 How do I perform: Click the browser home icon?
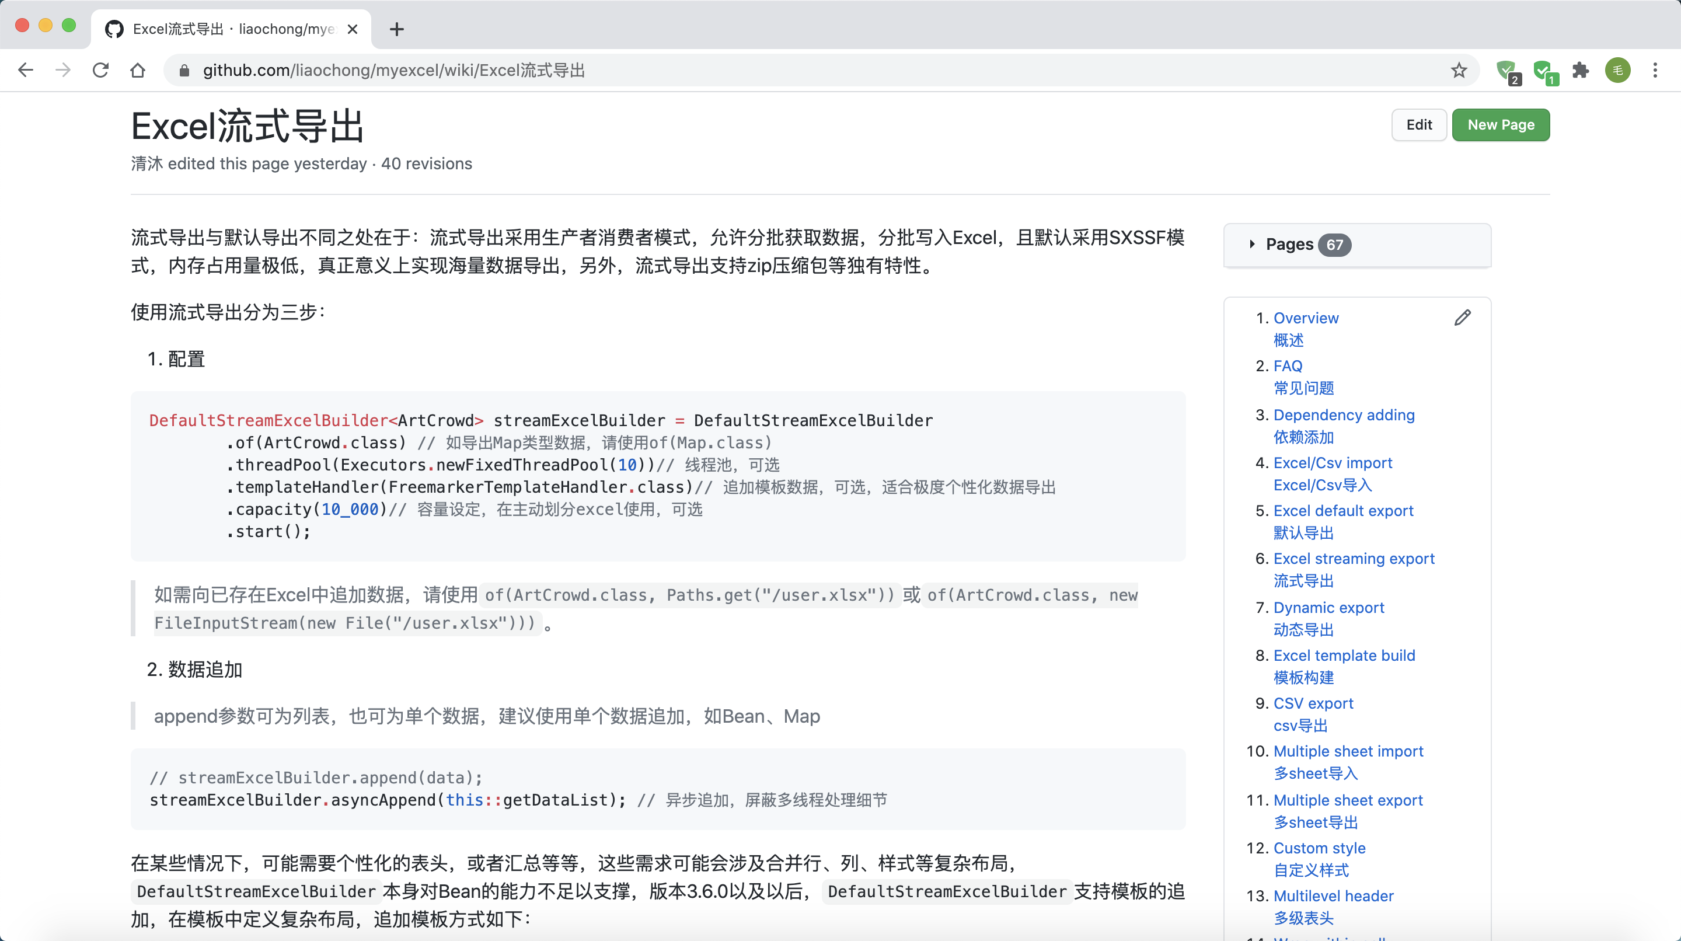click(x=137, y=71)
